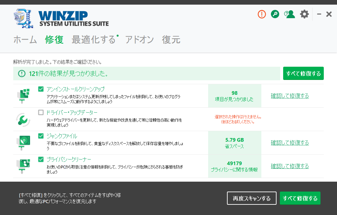The height and width of the screenshot is (215, 337).
Task: Select the 復元 tab
Action: click(x=171, y=40)
